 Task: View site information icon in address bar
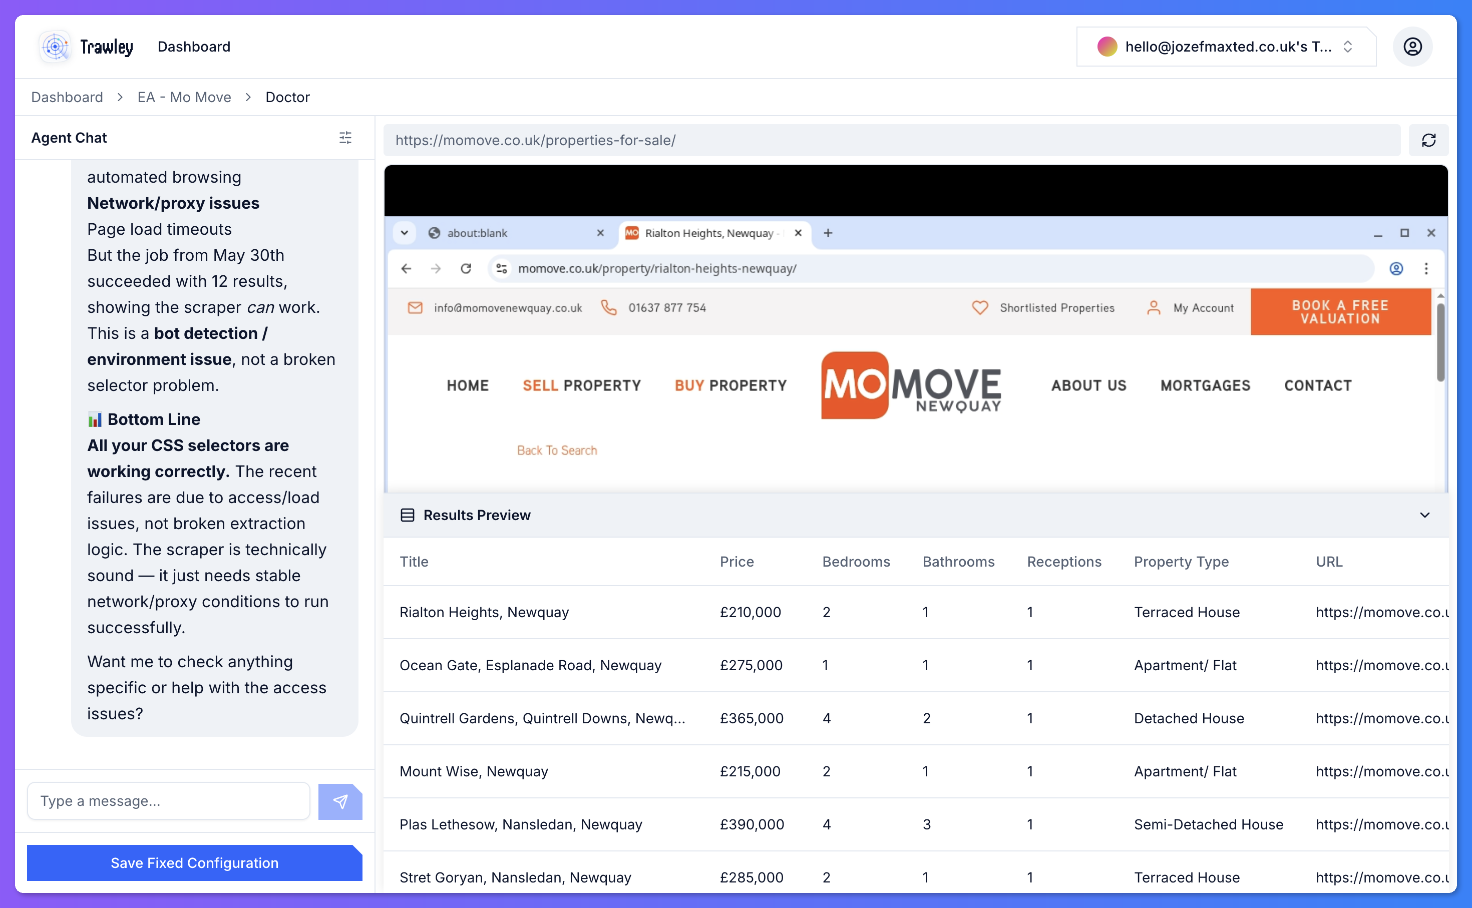tap(502, 268)
